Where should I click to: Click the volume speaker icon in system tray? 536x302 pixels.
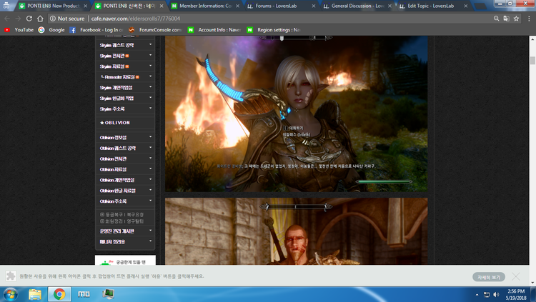click(x=497, y=294)
